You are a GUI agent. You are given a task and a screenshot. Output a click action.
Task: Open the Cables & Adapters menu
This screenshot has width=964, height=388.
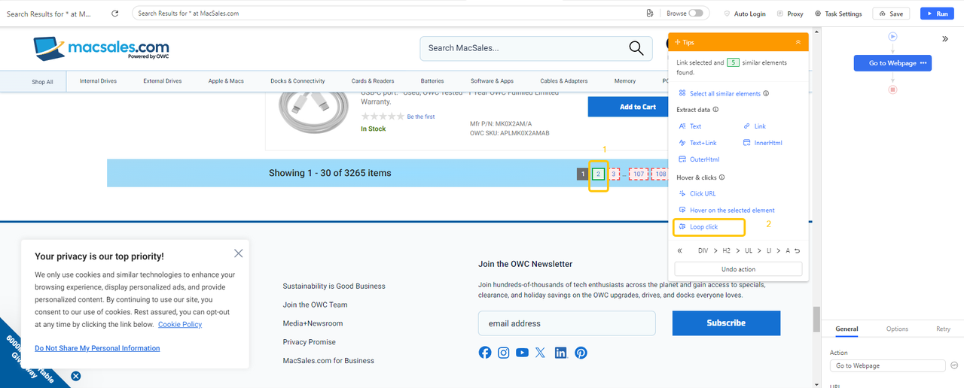point(564,81)
